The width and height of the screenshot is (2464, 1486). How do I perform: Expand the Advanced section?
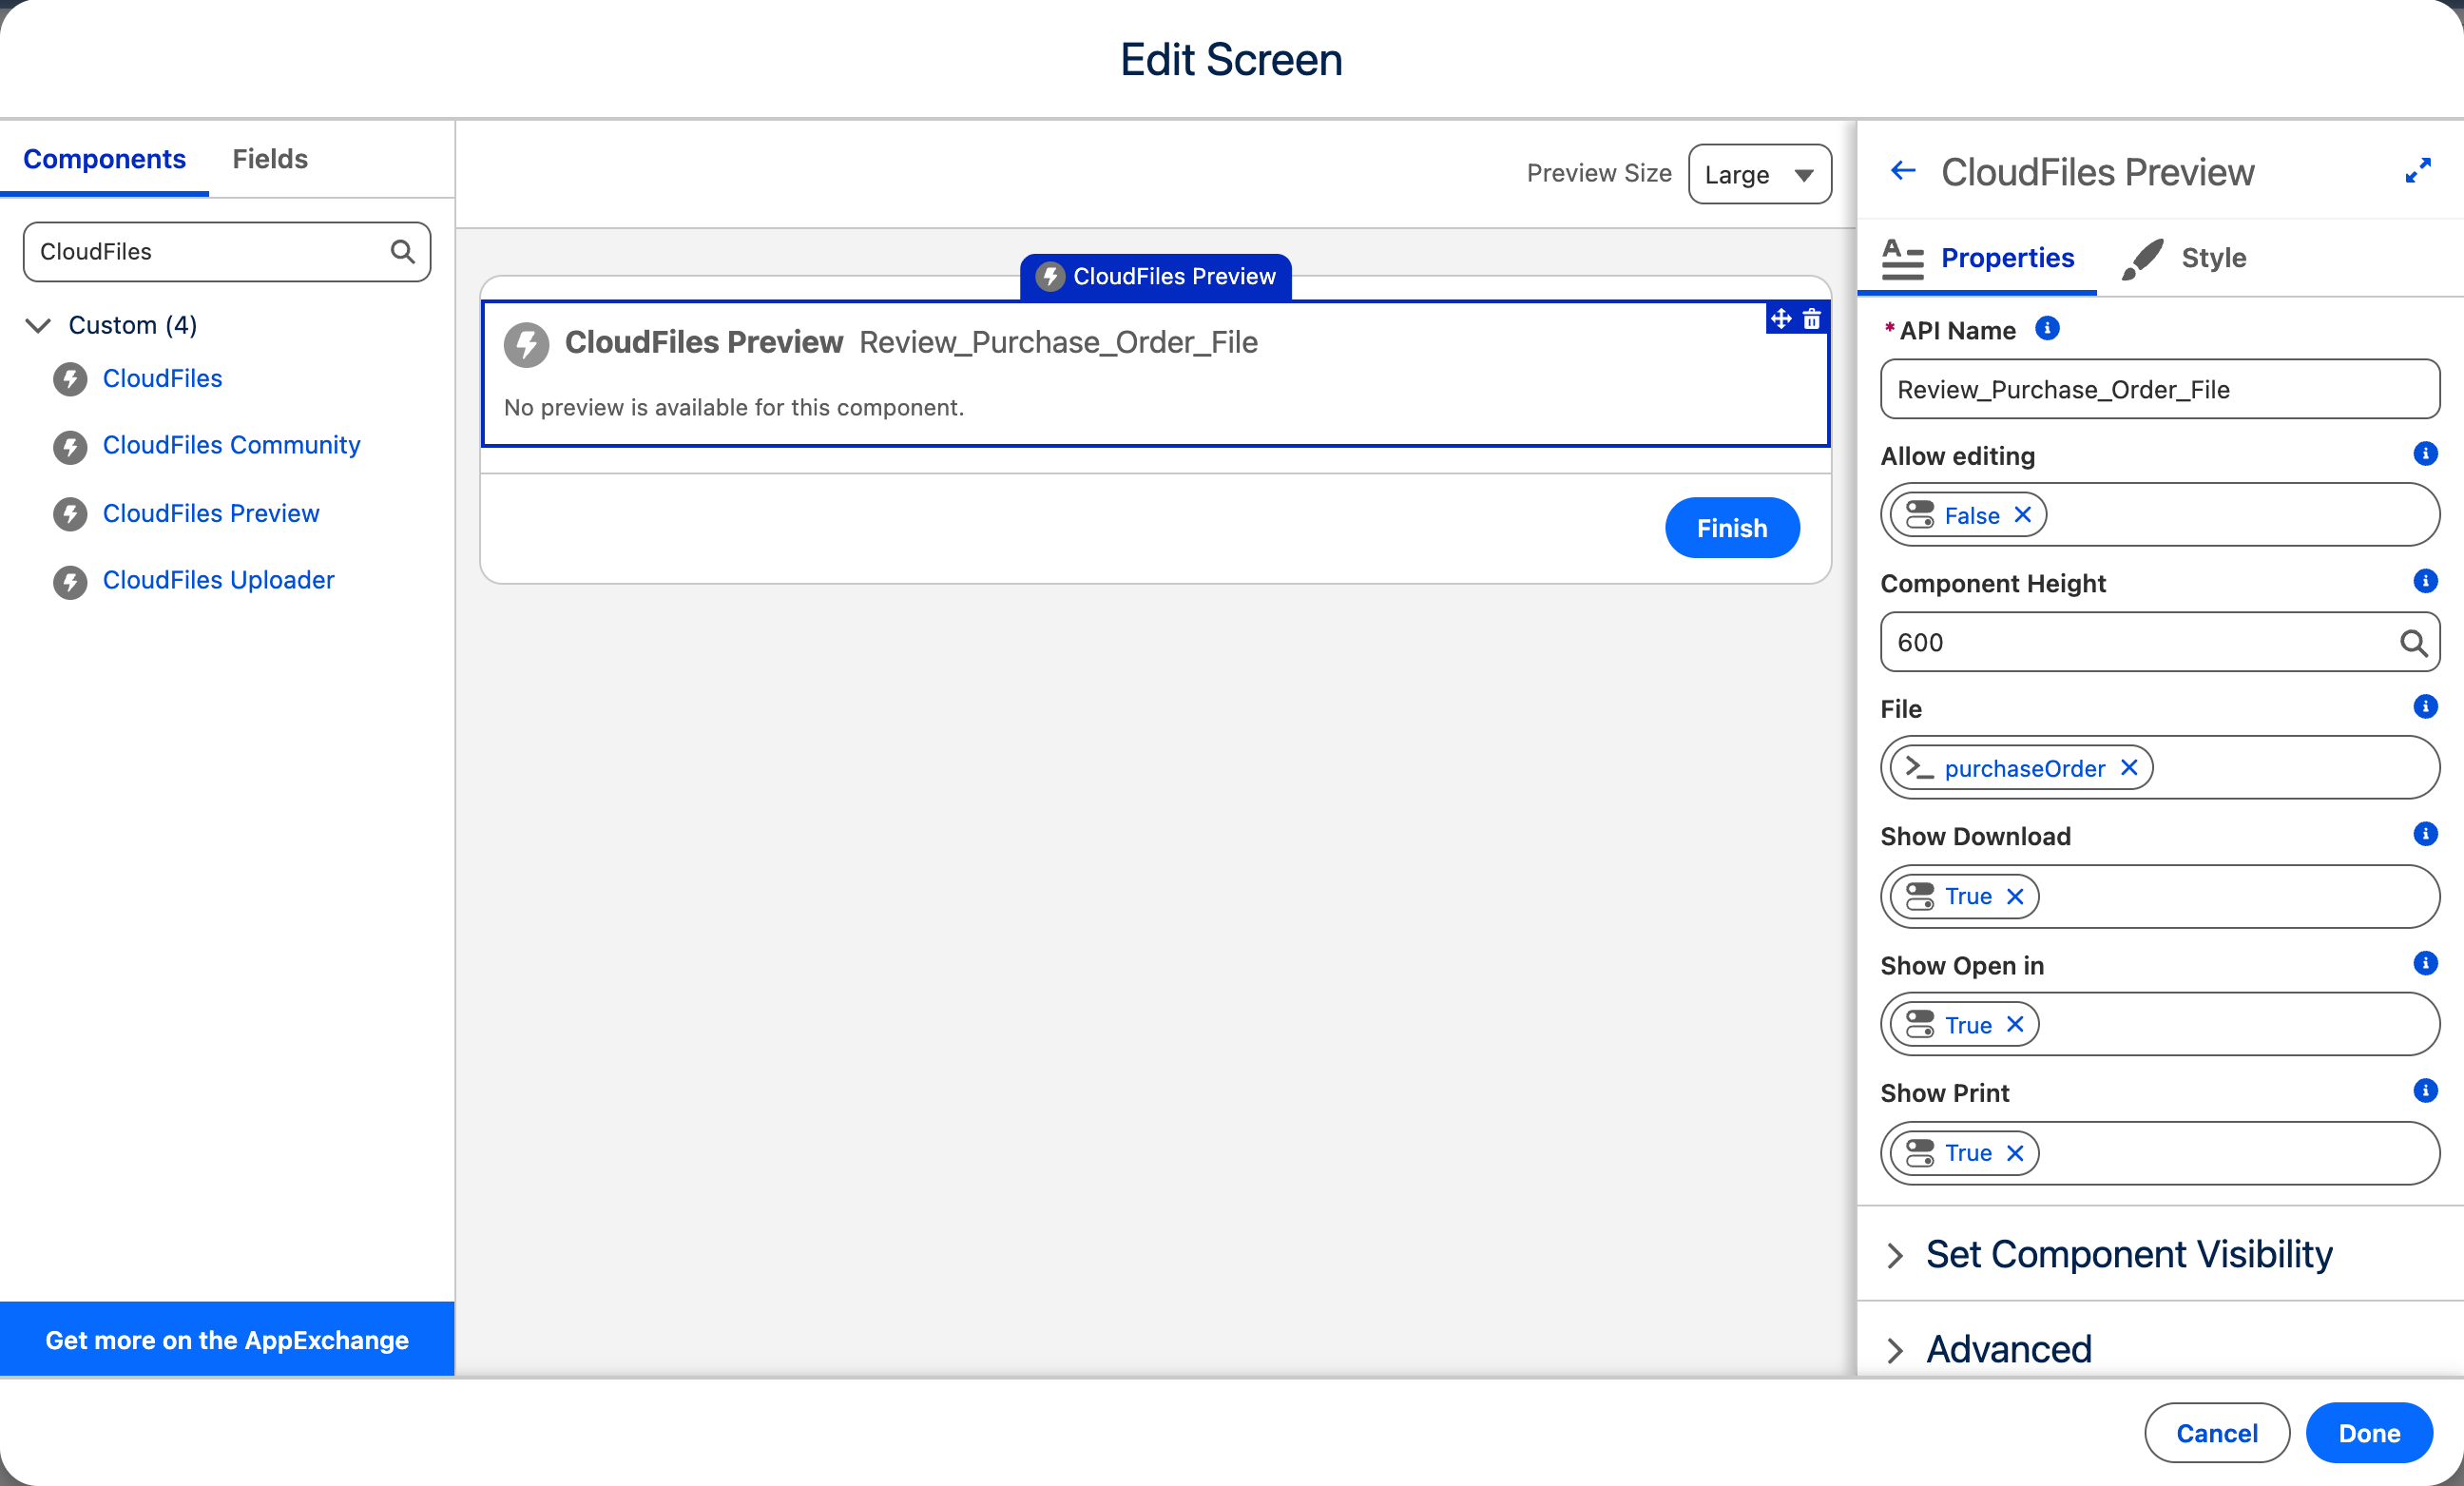[1990, 1349]
